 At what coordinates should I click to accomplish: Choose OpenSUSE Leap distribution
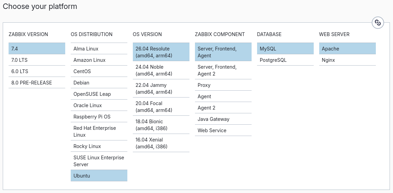coord(99,94)
